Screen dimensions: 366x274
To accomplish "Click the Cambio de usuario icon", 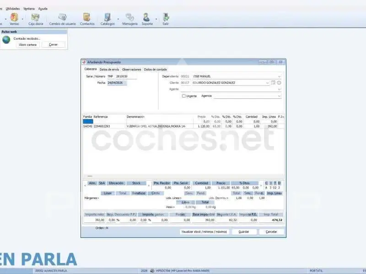I will [62, 19].
